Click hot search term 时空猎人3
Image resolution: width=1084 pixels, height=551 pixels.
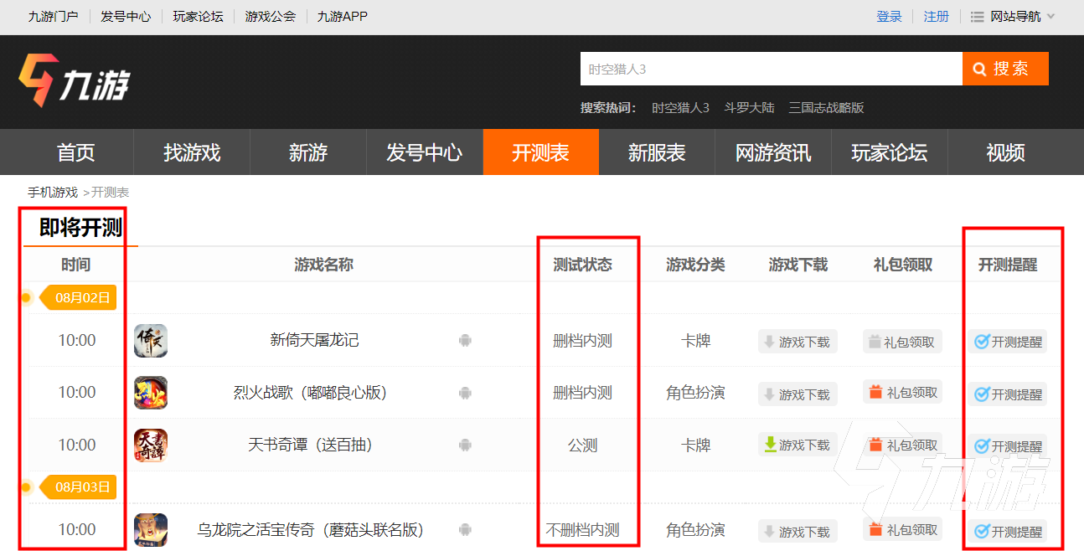680,108
